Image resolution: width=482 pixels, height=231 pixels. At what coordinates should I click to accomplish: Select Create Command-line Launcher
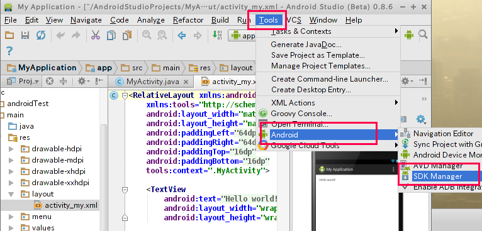tap(328, 79)
